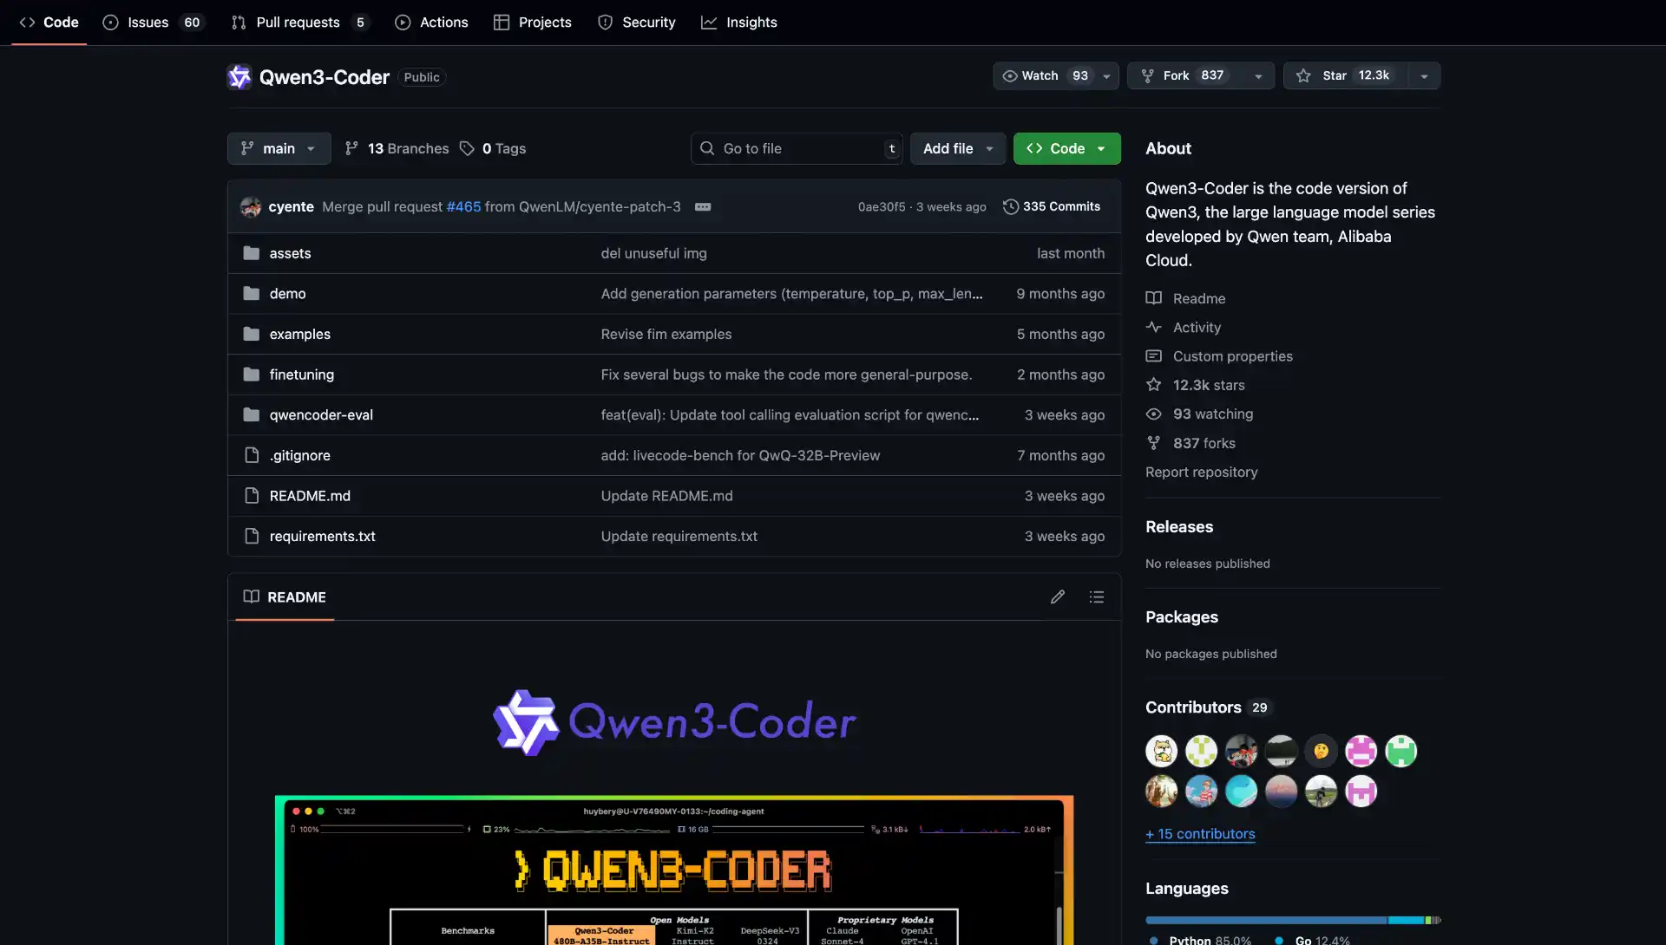Image resolution: width=1666 pixels, height=945 pixels.
Task: Toggle Star on the repository
Action: 1345,75
